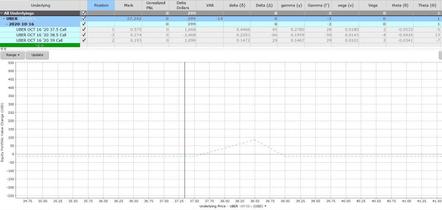
Task: Collapse the All Underlyings tree row
Action: pos(2,13)
